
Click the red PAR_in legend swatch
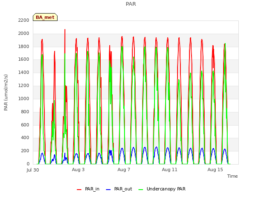click(x=79, y=190)
